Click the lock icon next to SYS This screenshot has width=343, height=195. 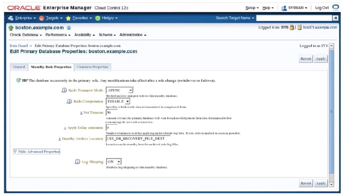tap(292, 27)
